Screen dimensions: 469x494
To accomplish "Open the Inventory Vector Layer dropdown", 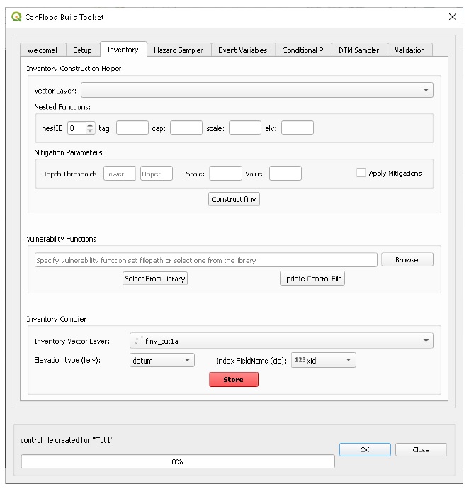I will 281,341.
